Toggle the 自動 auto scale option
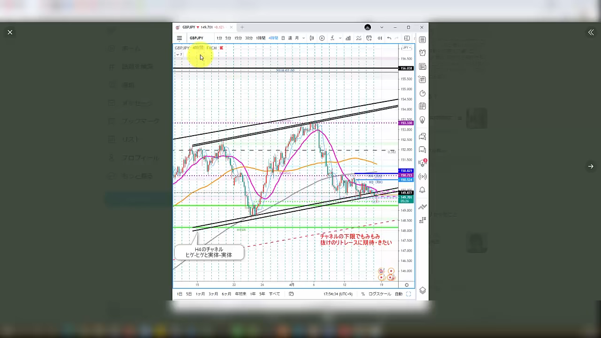 pyautogui.click(x=398, y=294)
